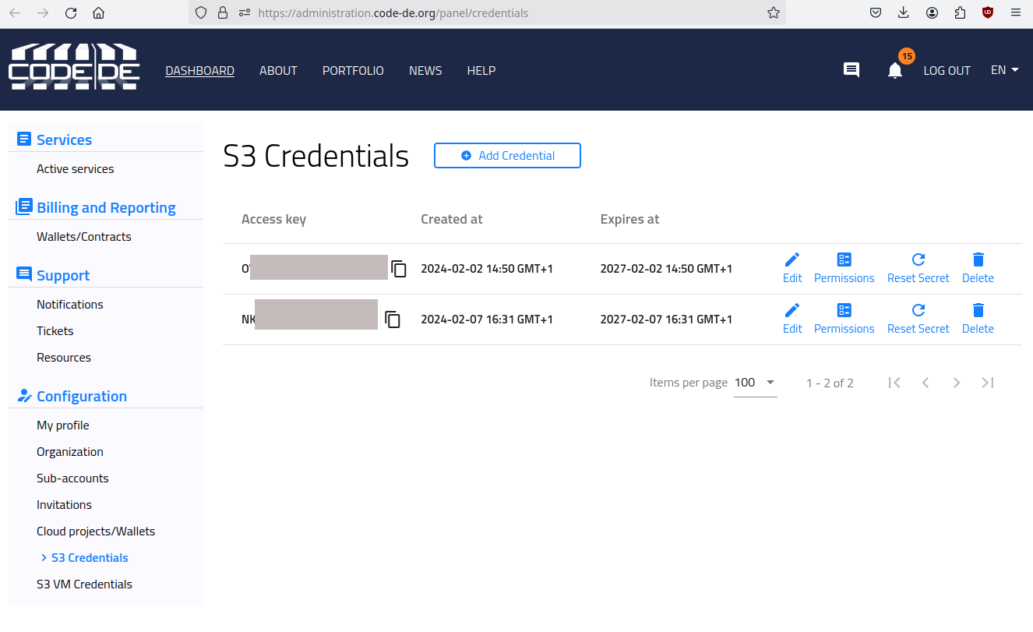Open Cloud projects/Wallets in sidebar
This screenshot has width=1033, height=632.
click(x=96, y=531)
